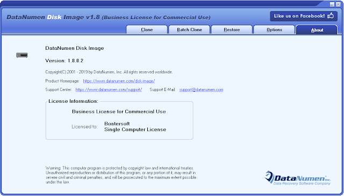344x196 pixels.
Task: Click the 'Bontersoft' licensee name
Action: click(x=117, y=124)
